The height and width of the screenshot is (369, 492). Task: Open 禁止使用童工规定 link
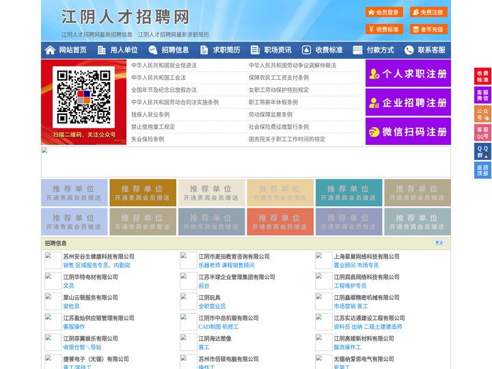click(x=153, y=127)
